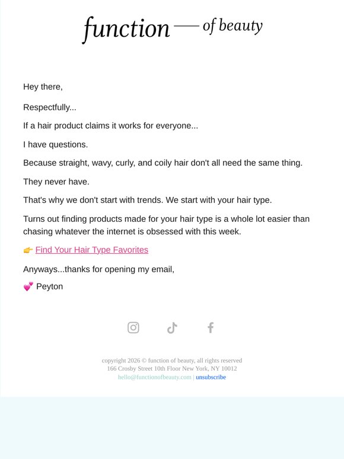The image size is (344, 459).
Task: Click the copyright 2026 footer line
Action: click(172, 361)
